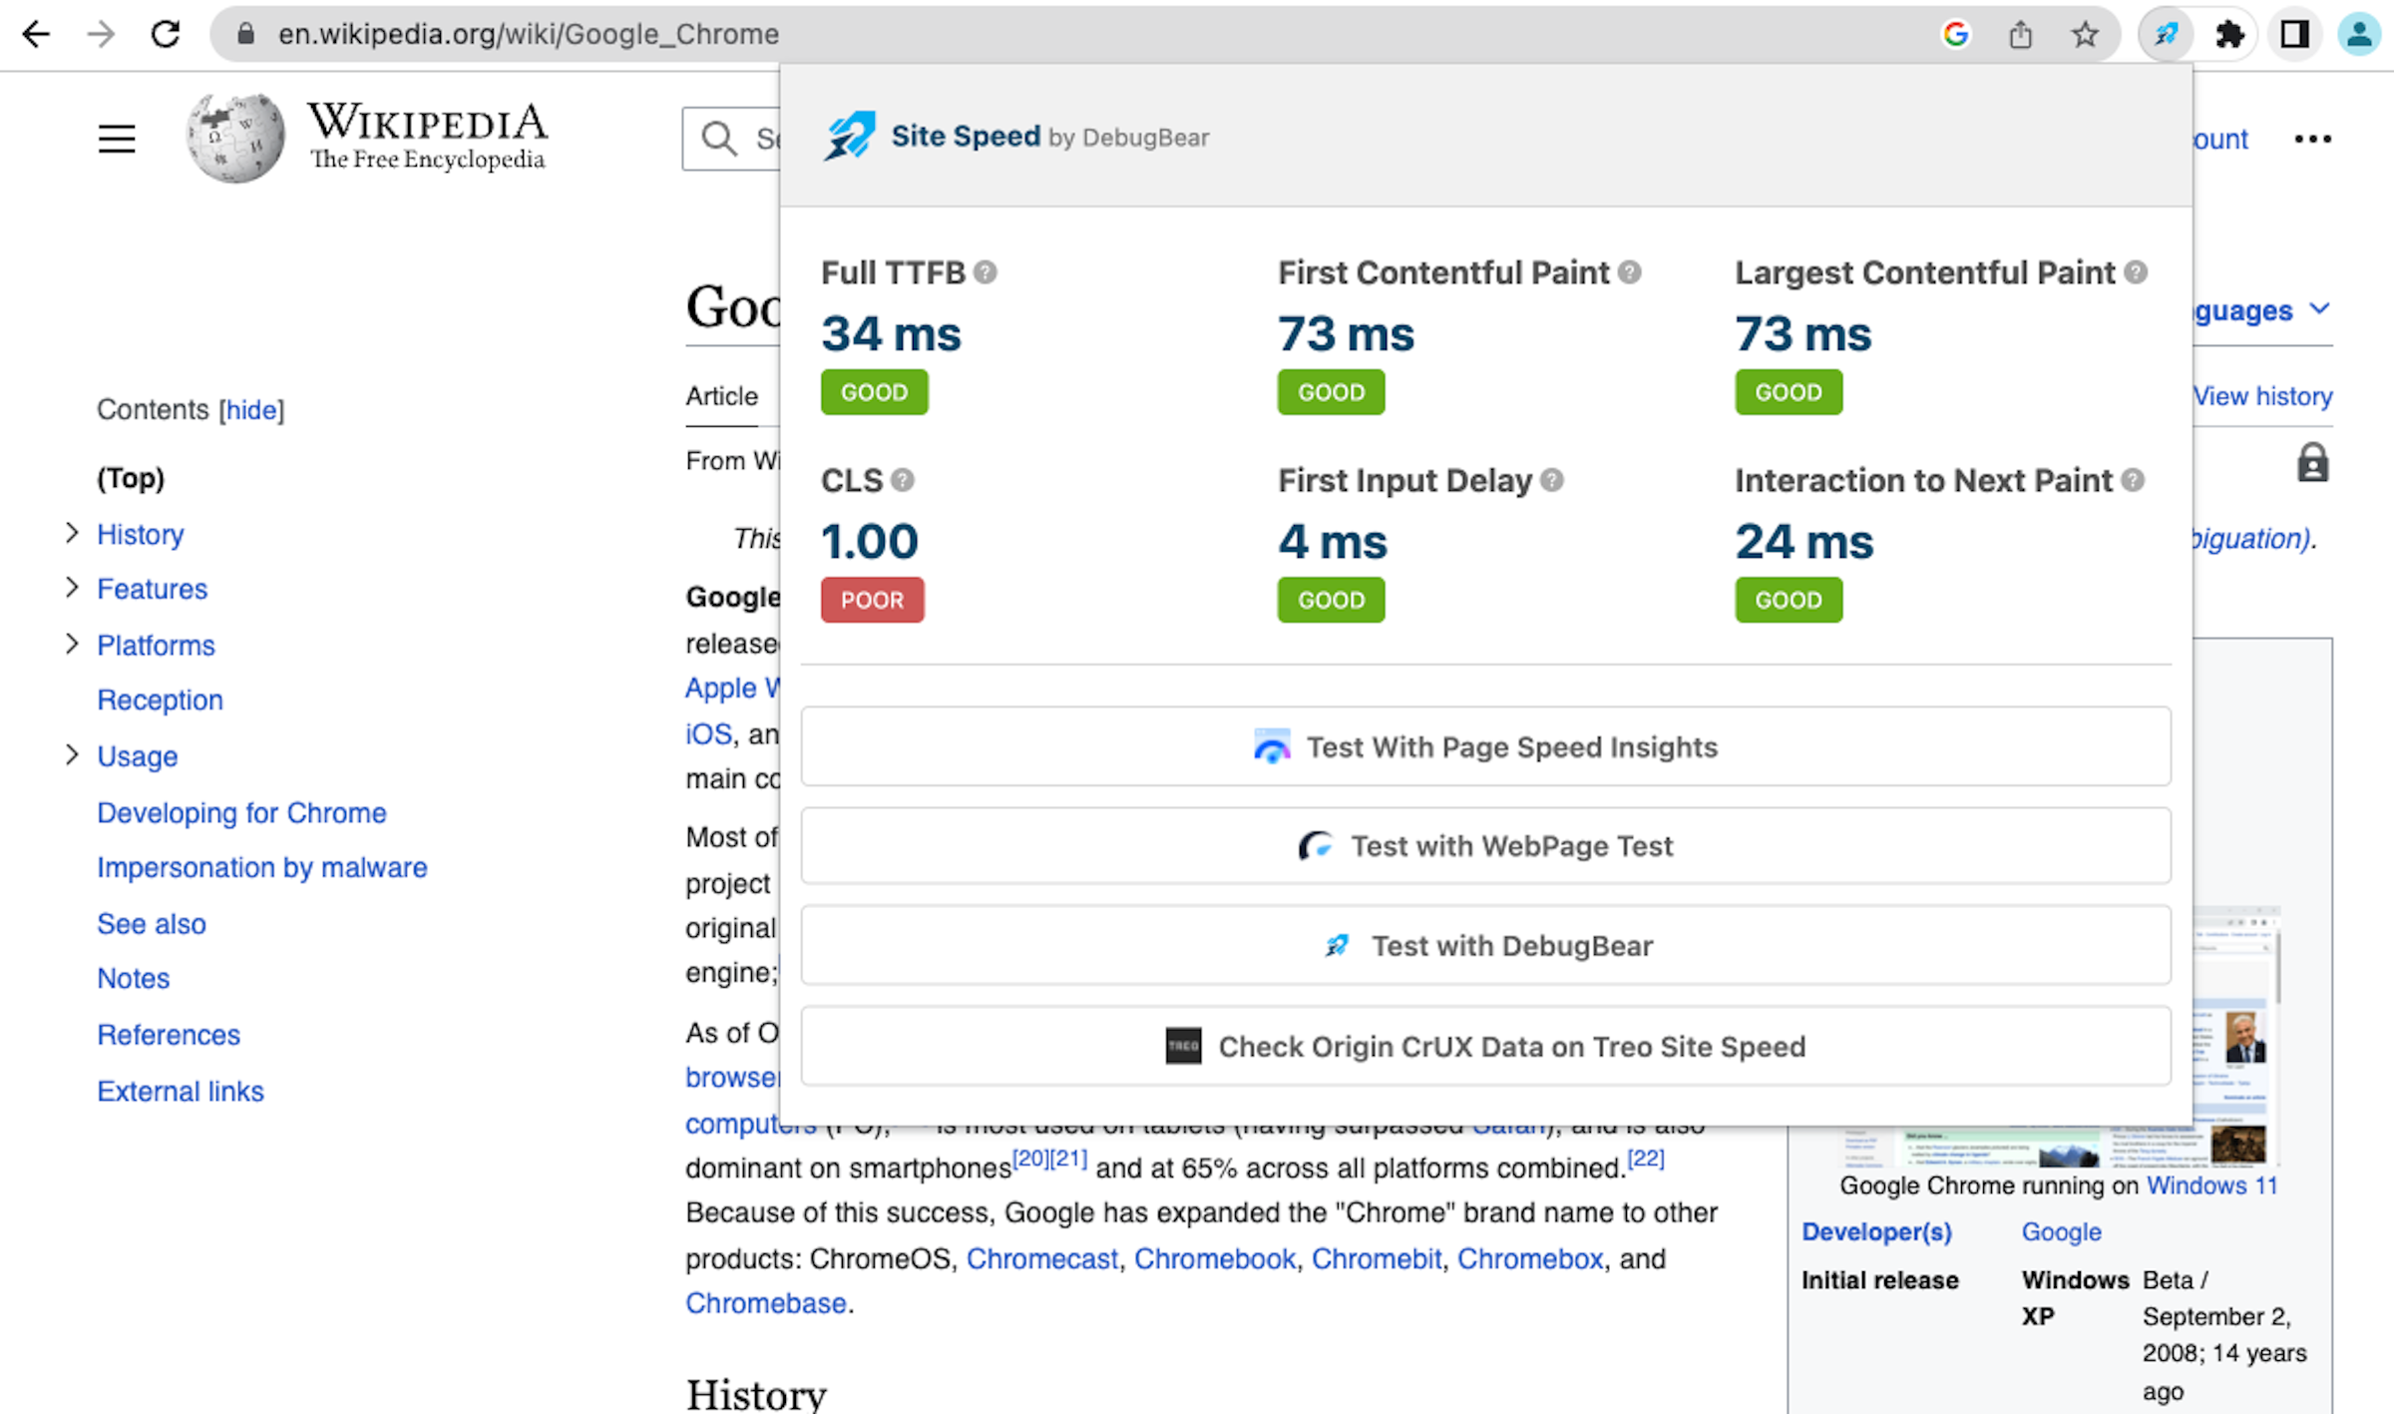Image resolution: width=2394 pixels, height=1414 pixels.
Task: Expand the History section chevron
Action: point(71,533)
